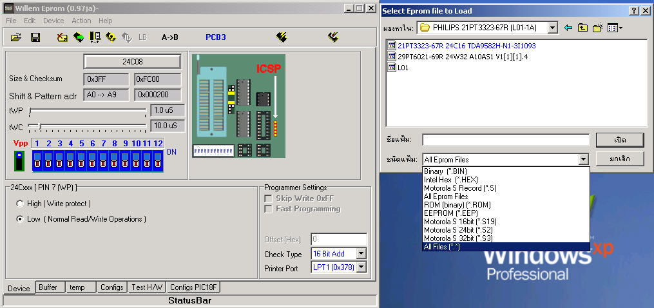Screen dimensions: 654x308
Task: Open the Edit menu
Action: (30, 21)
